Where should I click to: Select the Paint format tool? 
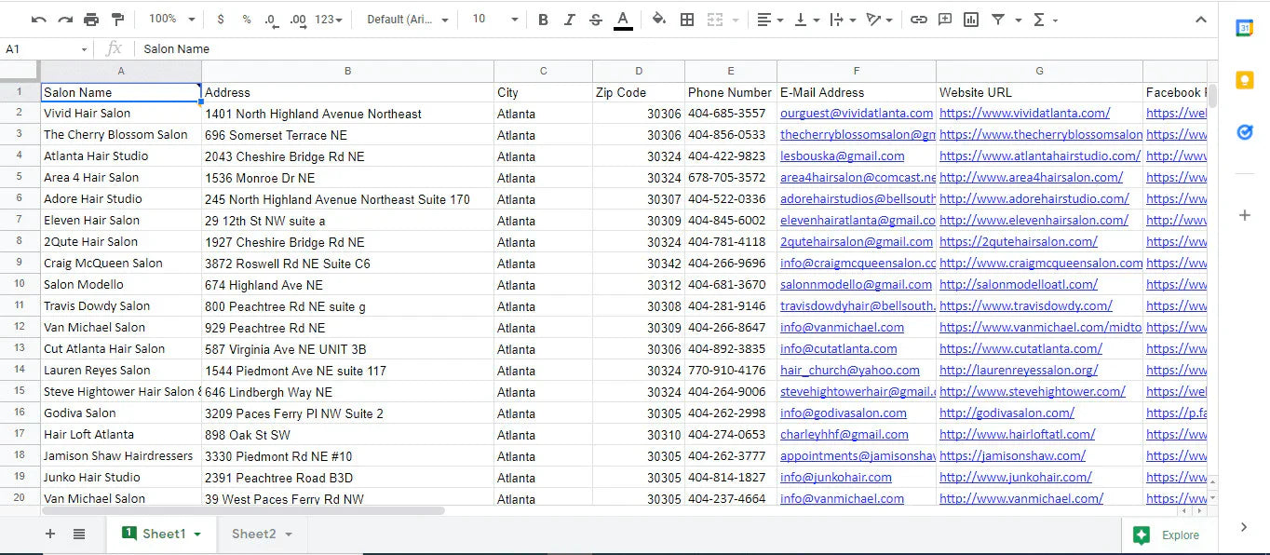[117, 20]
